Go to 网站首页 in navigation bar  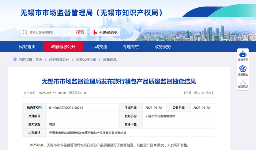pos(27,46)
